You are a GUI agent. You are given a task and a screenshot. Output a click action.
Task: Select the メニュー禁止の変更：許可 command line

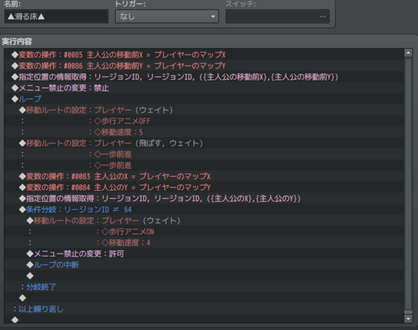pyautogui.click(x=204, y=254)
